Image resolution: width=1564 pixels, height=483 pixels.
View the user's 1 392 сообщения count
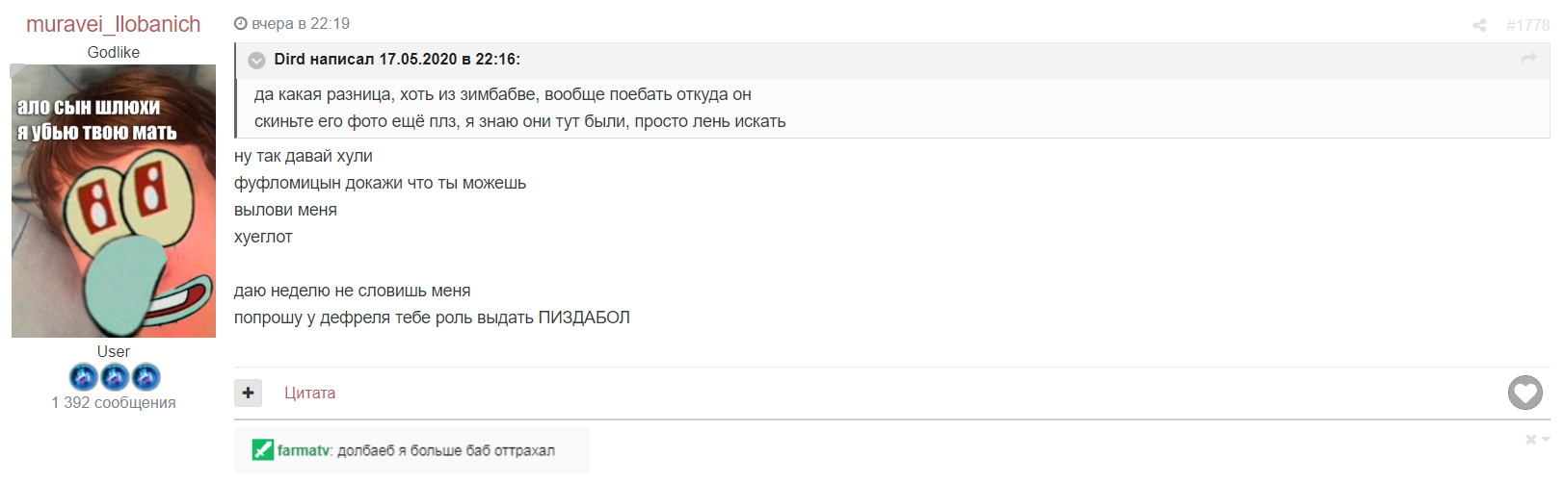pyautogui.click(x=114, y=403)
